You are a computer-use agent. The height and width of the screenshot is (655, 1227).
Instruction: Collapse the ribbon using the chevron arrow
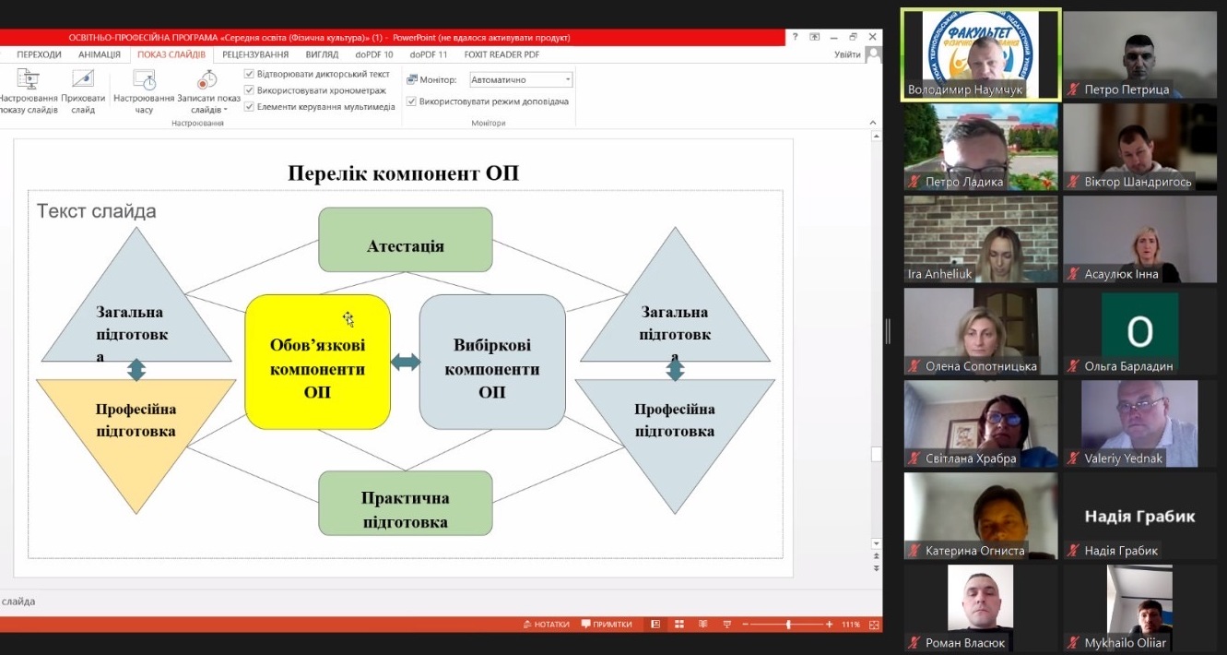coord(874,123)
